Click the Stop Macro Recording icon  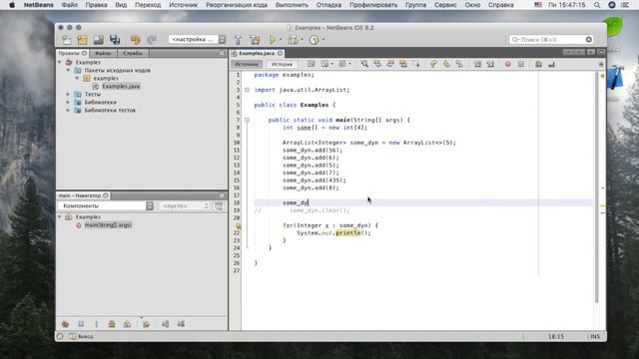coord(521,64)
